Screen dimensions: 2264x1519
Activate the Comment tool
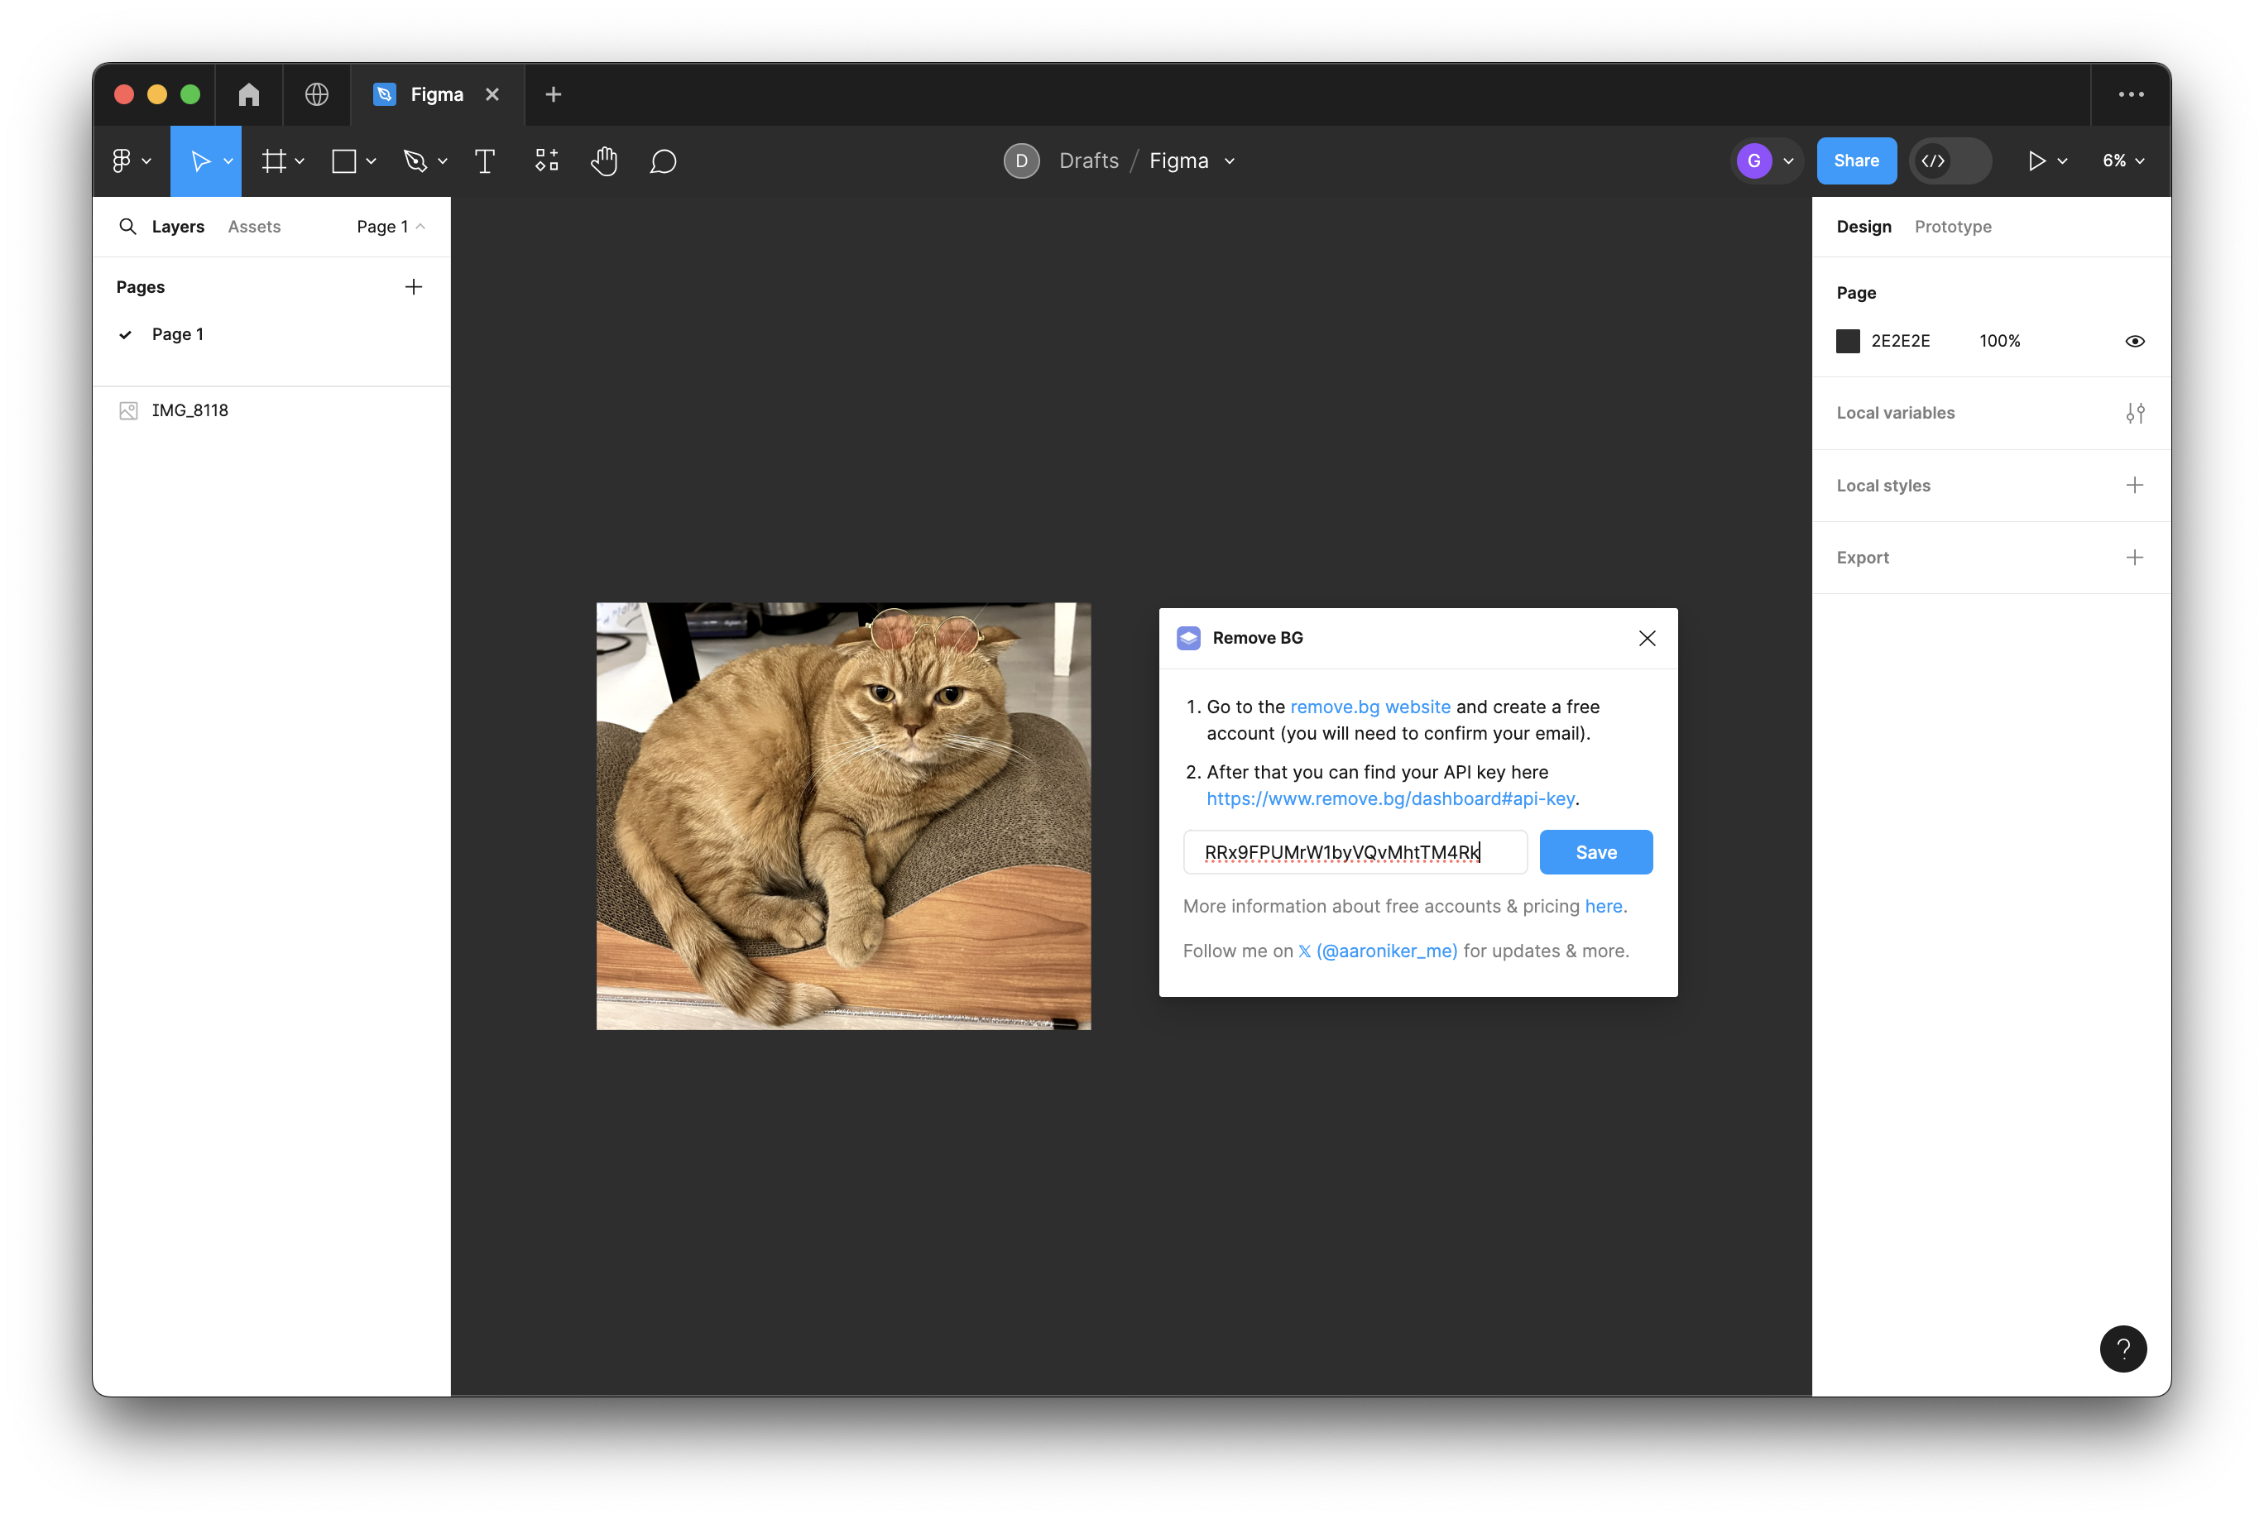click(x=663, y=161)
